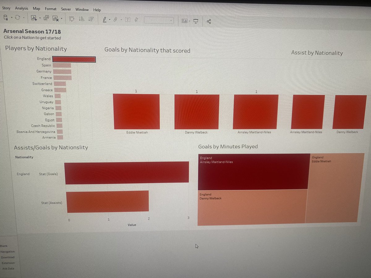This screenshot has height=278, width=371.
Task: Open the Server menu
Action: (x=66, y=9)
